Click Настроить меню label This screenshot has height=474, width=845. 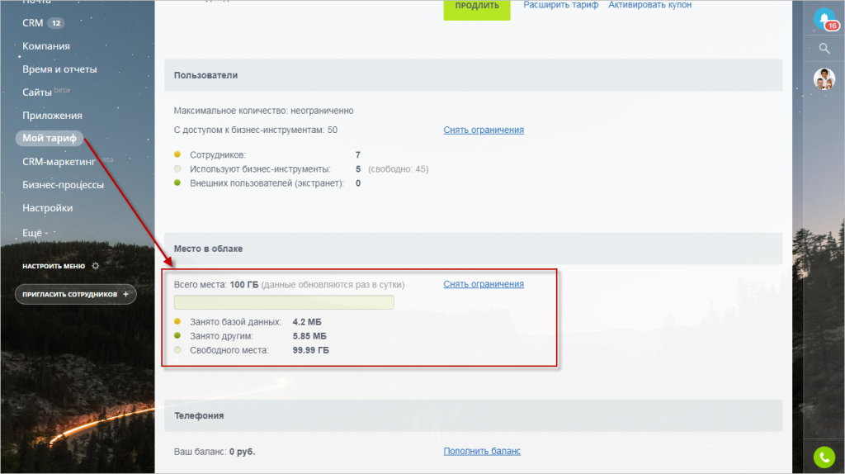pyautogui.click(x=54, y=266)
